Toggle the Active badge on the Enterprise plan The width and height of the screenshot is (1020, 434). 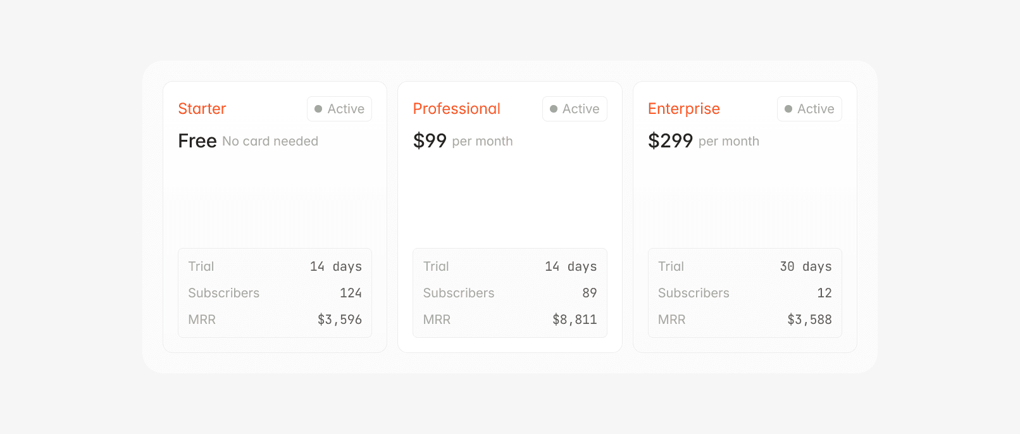(809, 108)
